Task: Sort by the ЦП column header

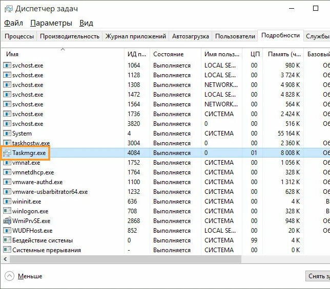Action: tap(253, 54)
